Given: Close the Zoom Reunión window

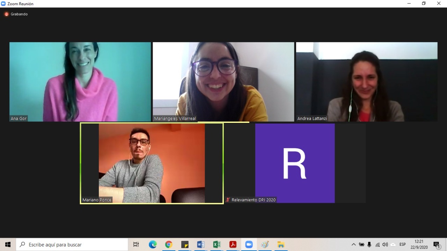Looking at the screenshot, I should (x=439, y=3).
